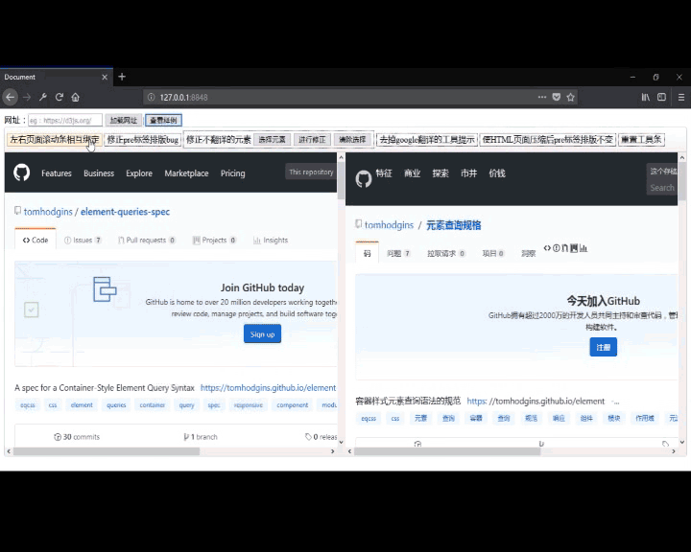Toggle 左右页面滚动条相互绑定 option
Image resolution: width=691 pixels, height=552 pixels.
[54, 140]
